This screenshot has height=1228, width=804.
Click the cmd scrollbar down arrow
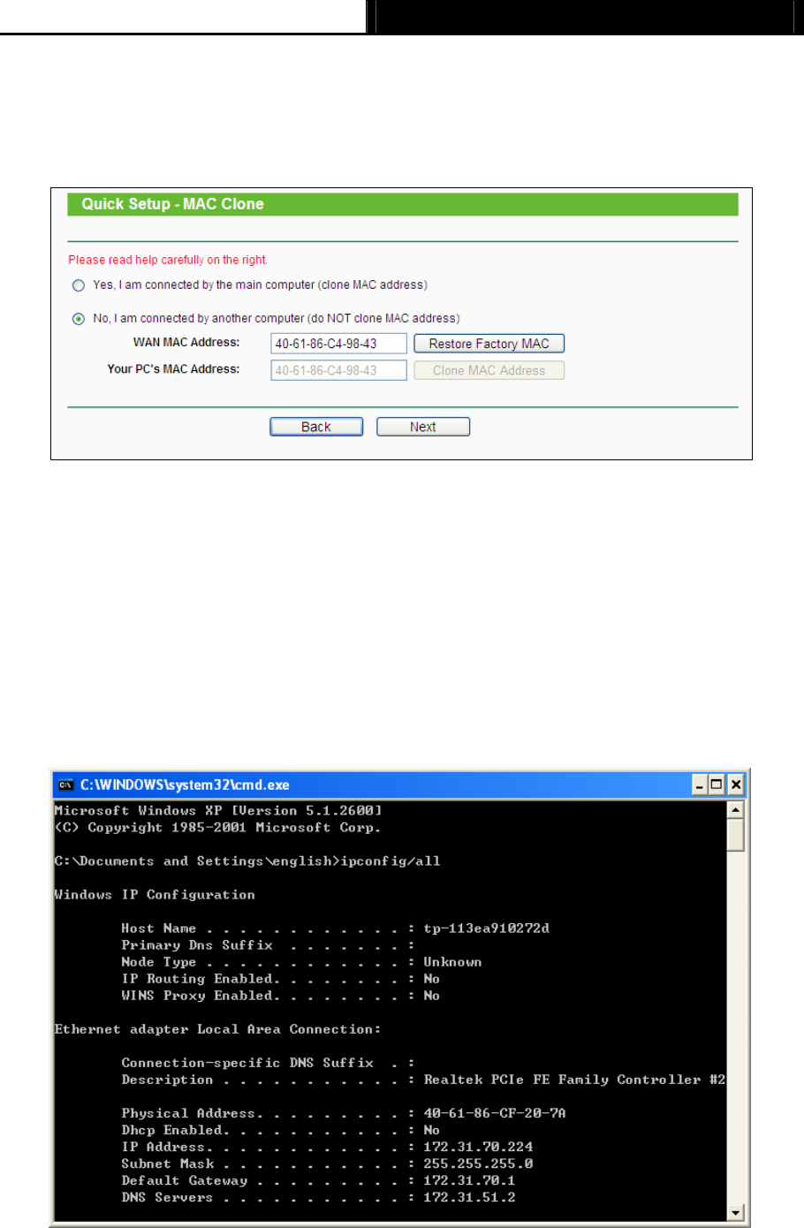735,1212
